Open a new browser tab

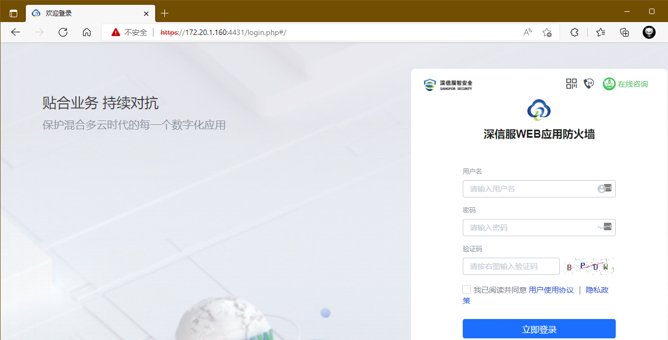point(165,13)
